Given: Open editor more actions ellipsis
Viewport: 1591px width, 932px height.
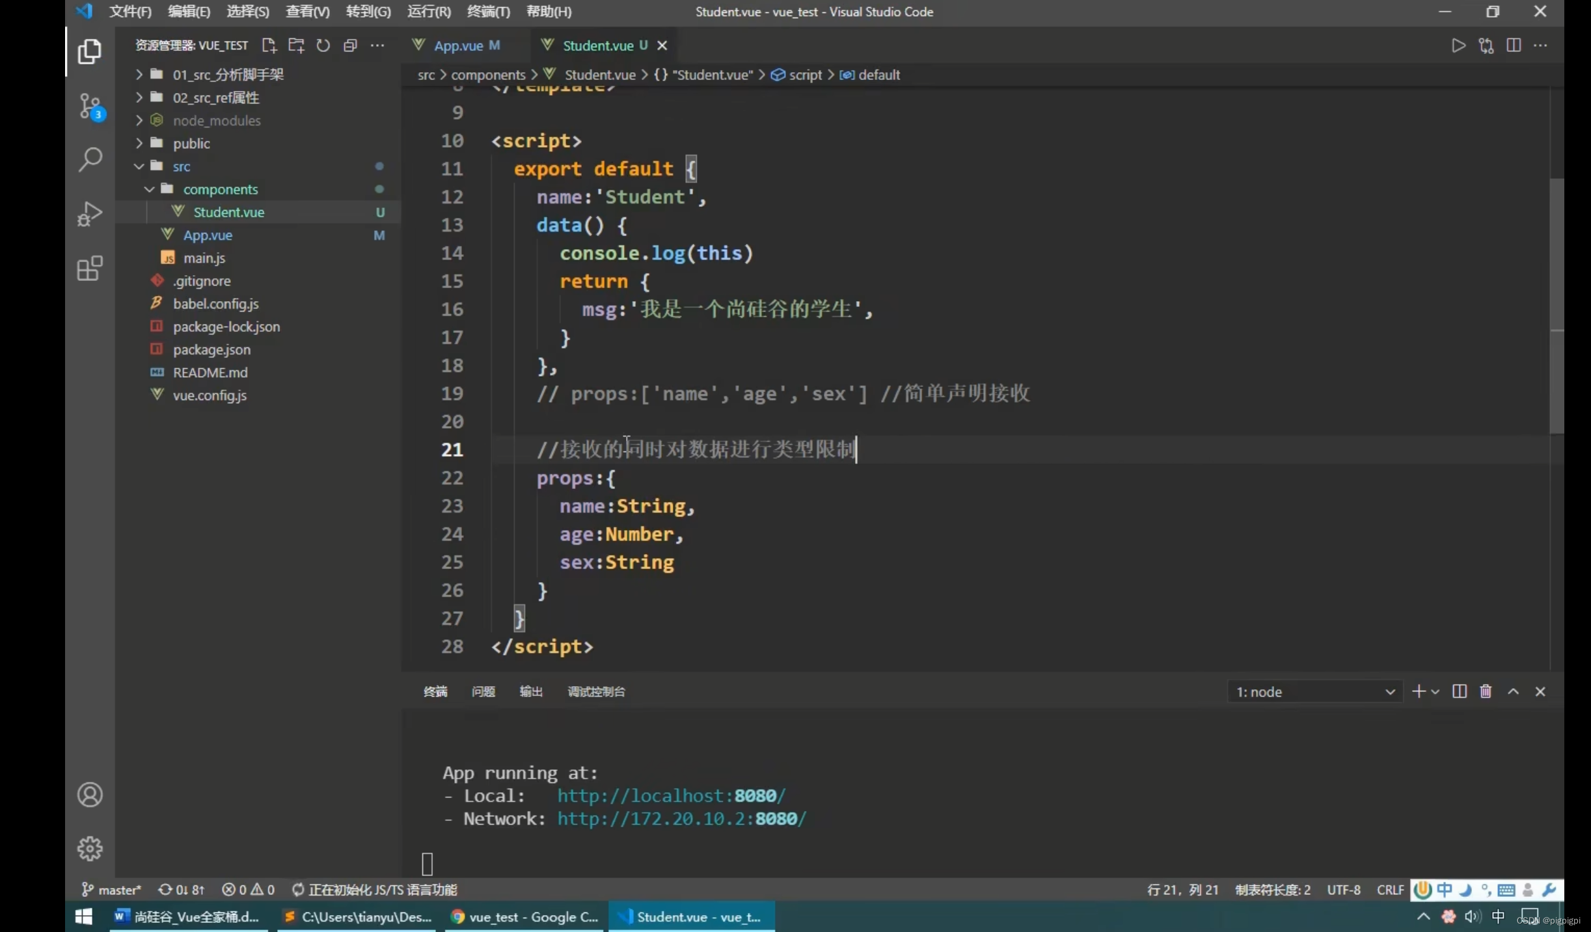Looking at the screenshot, I should [x=1540, y=46].
